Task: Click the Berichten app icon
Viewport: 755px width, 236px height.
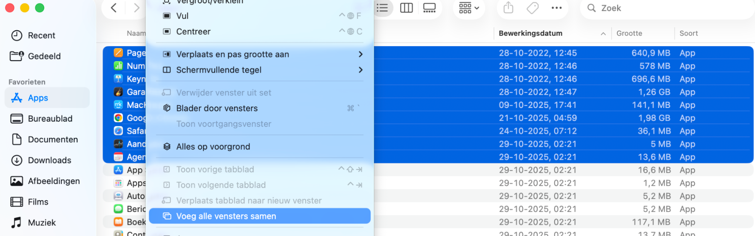Action: pyautogui.click(x=118, y=209)
